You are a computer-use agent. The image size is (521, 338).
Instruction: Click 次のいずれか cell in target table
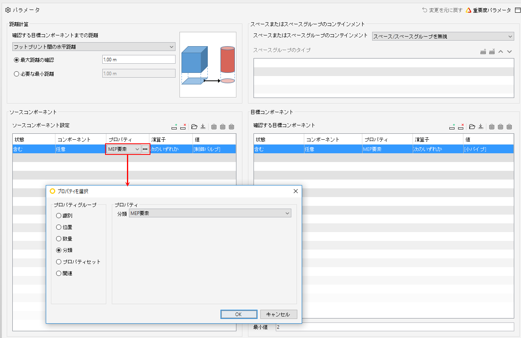438,149
